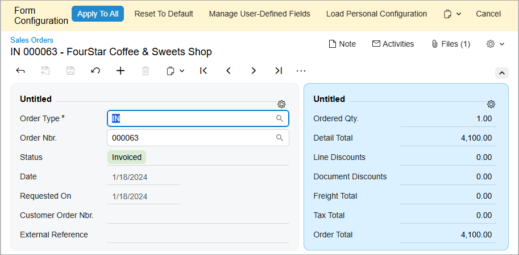Click the Undo icon in toolbar
This screenshot has height=255, width=519.
(96, 71)
